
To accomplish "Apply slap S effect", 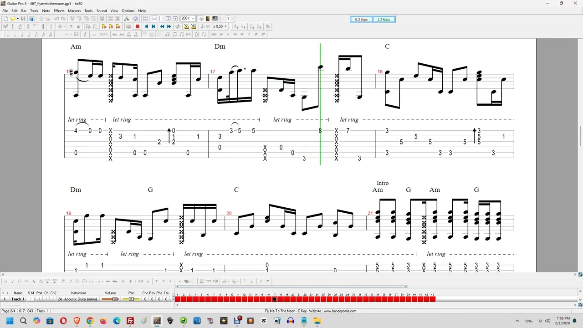I will [x=164, y=281].
